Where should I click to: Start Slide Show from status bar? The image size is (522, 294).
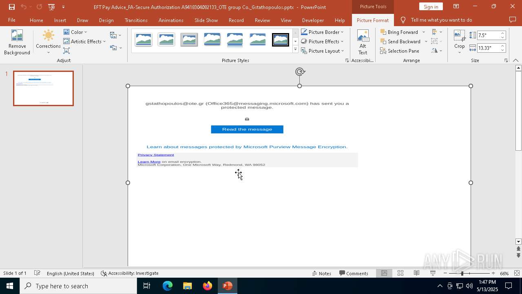pyautogui.click(x=433, y=273)
